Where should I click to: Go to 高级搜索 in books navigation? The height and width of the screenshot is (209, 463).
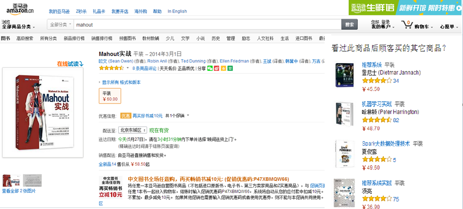(25, 39)
